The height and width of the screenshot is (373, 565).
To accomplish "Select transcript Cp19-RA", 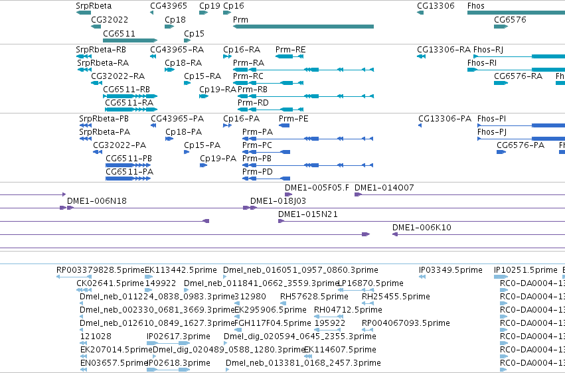I will click(x=218, y=90).
